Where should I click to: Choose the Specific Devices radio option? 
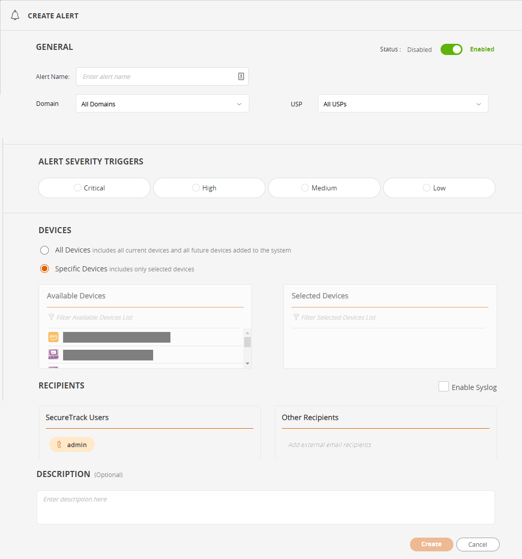tap(45, 269)
